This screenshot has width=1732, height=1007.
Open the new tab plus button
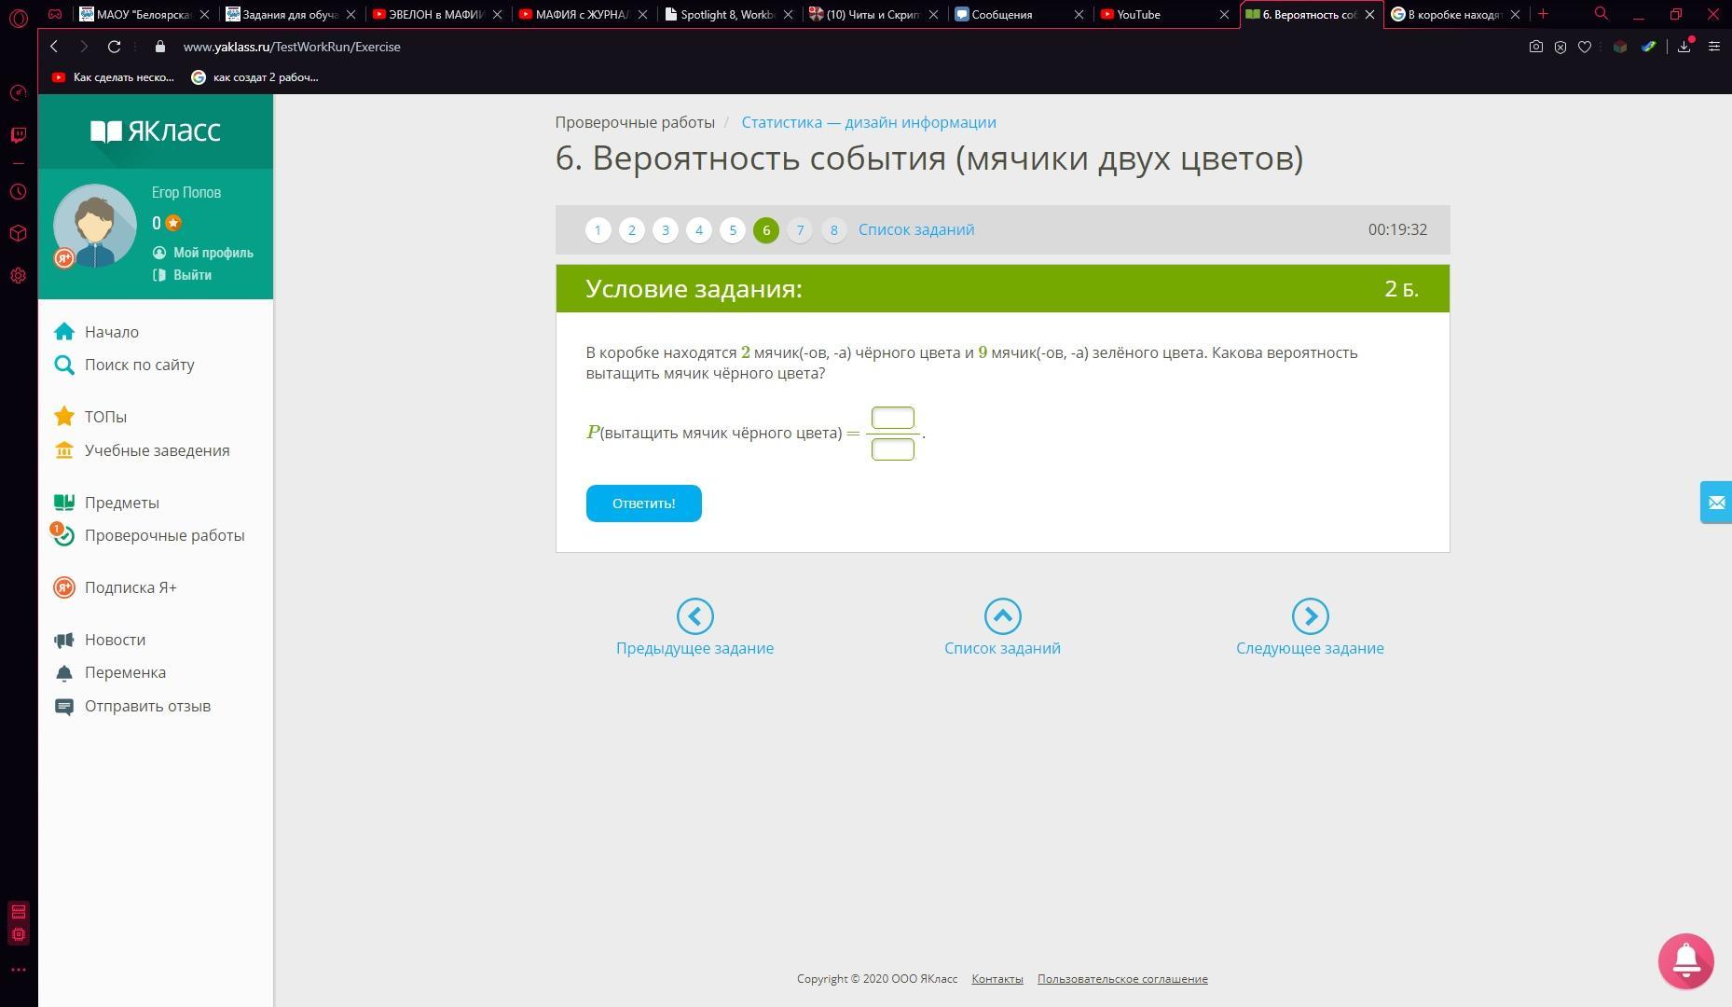(1543, 14)
